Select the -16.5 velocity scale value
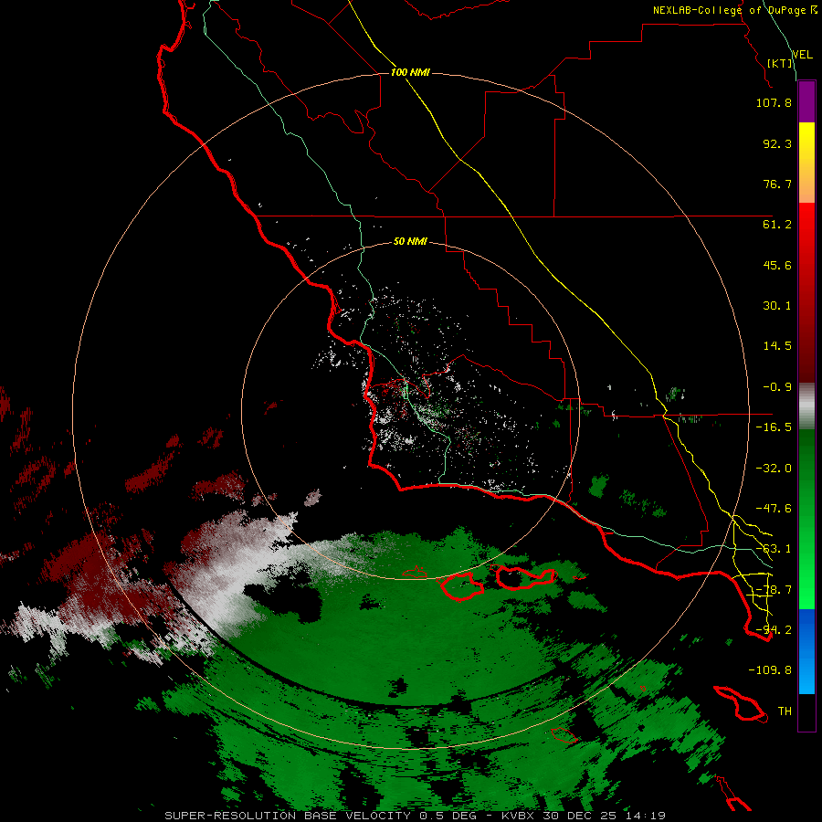Viewport: 822px width, 822px height. click(x=774, y=427)
